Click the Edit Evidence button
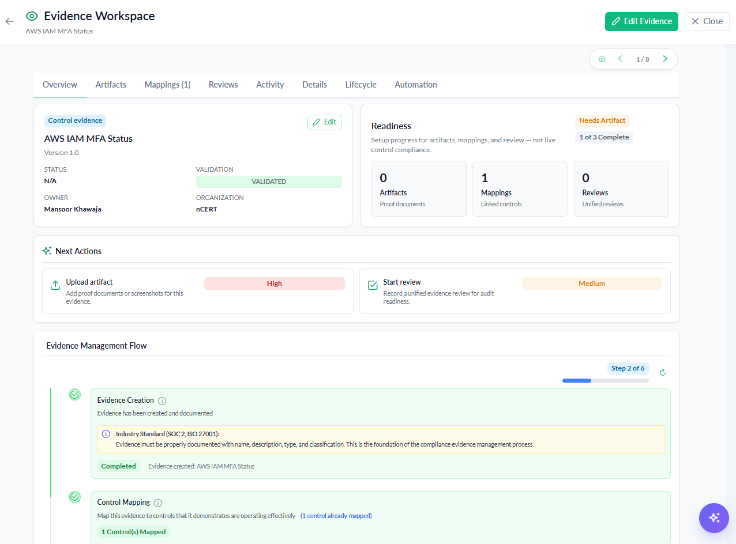 tap(641, 21)
